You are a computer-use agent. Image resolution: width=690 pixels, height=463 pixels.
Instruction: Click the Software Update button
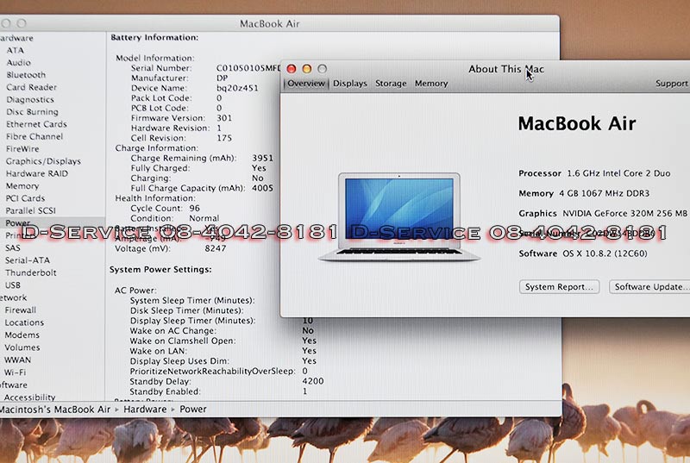[x=649, y=287]
